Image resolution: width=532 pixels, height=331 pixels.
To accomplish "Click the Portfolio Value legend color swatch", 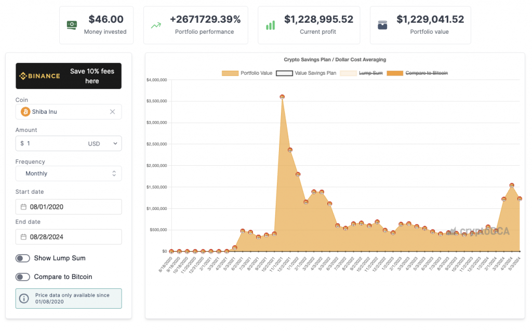I will (230, 73).
